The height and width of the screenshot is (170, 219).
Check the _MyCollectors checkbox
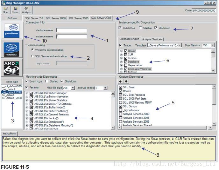point(121,110)
